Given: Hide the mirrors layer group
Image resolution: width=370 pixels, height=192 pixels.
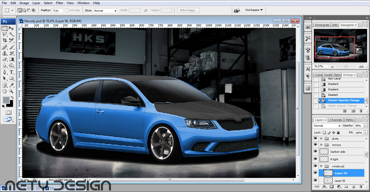Looking at the screenshot, I should coord(315,145).
